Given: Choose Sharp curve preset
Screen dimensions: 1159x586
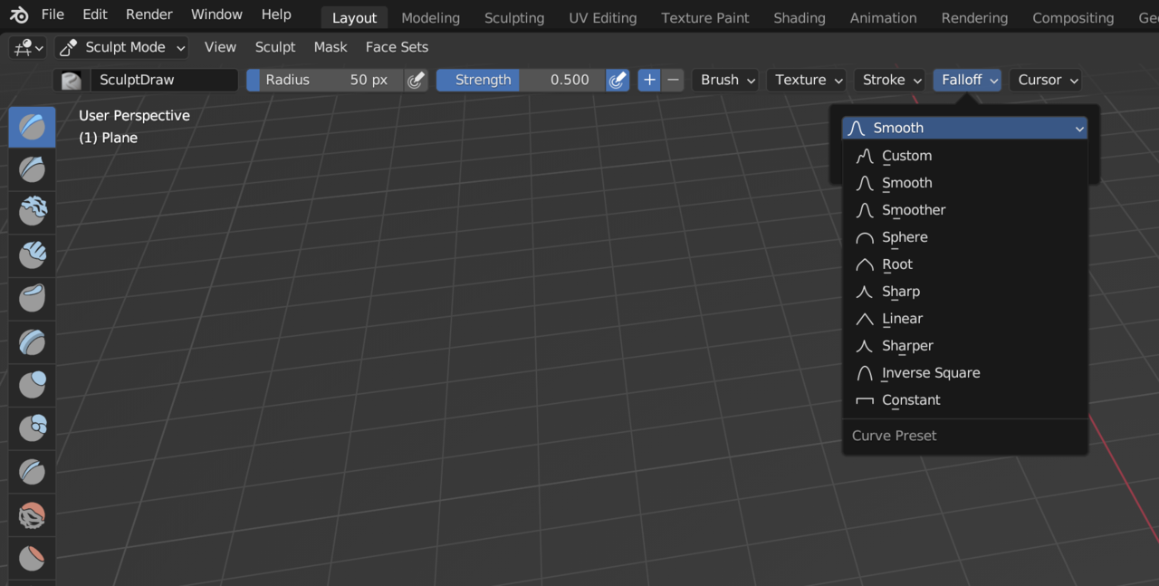Looking at the screenshot, I should [965, 292].
